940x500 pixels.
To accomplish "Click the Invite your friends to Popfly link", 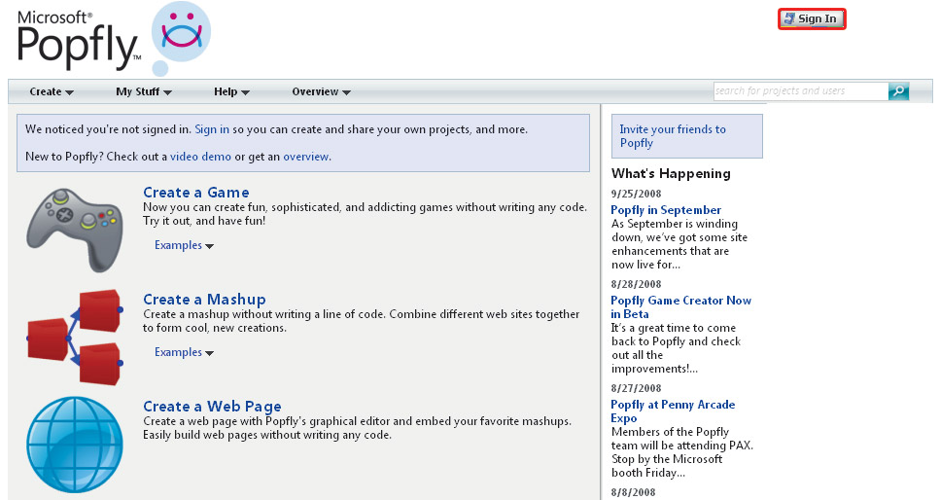I will (x=673, y=136).
